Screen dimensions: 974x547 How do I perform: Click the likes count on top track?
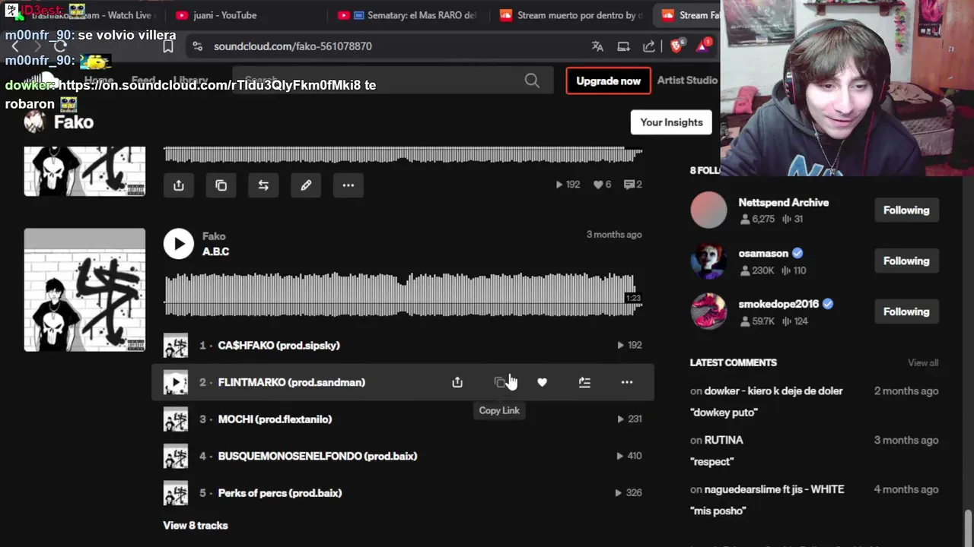603,185
